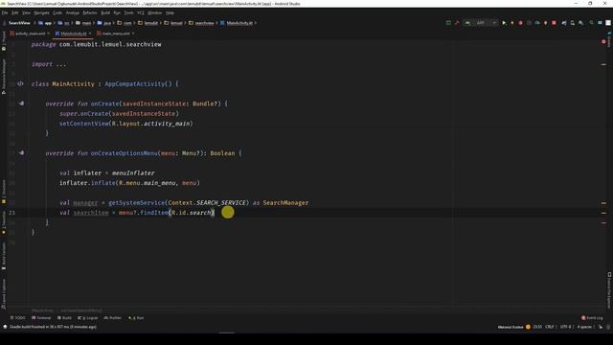Click the Profile app icon
The image size is (613, 345).
click(537, 23)
